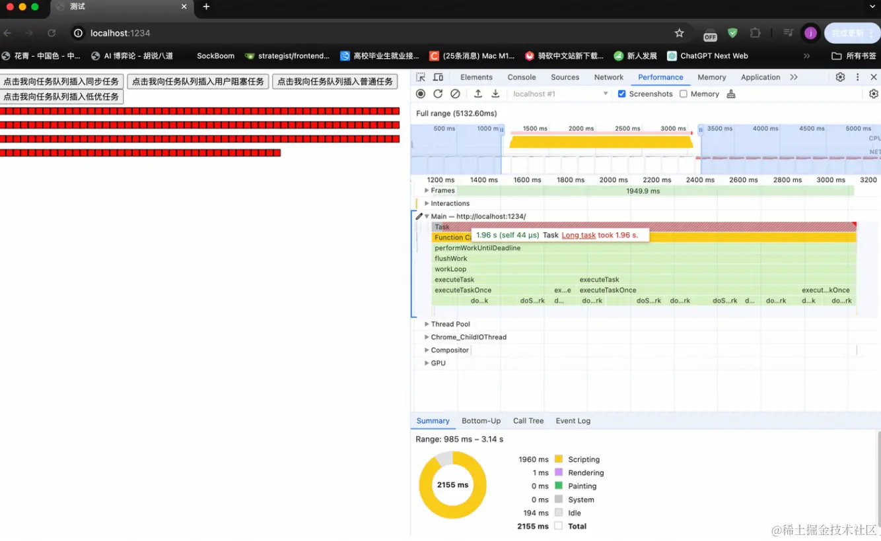Open the media controls icon in toolbar
Viewport: 881px width, 541px height.
point(788,33)
